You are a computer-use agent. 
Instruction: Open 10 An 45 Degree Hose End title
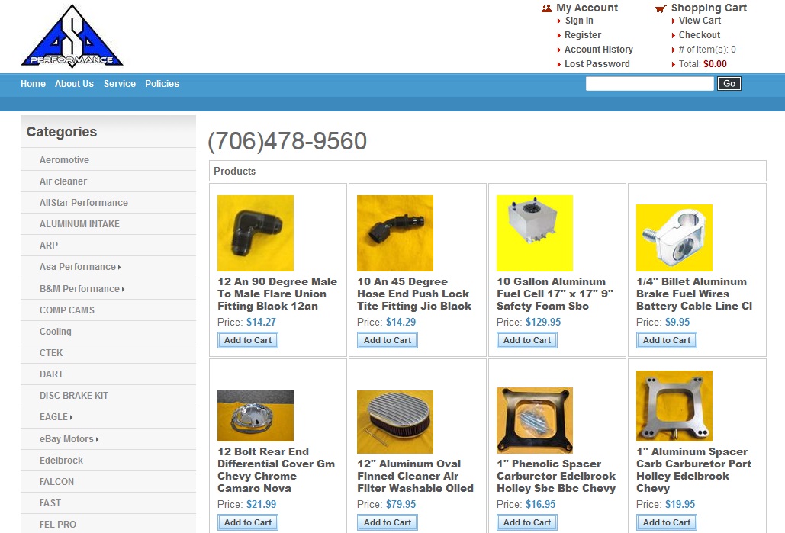(414, 294)
